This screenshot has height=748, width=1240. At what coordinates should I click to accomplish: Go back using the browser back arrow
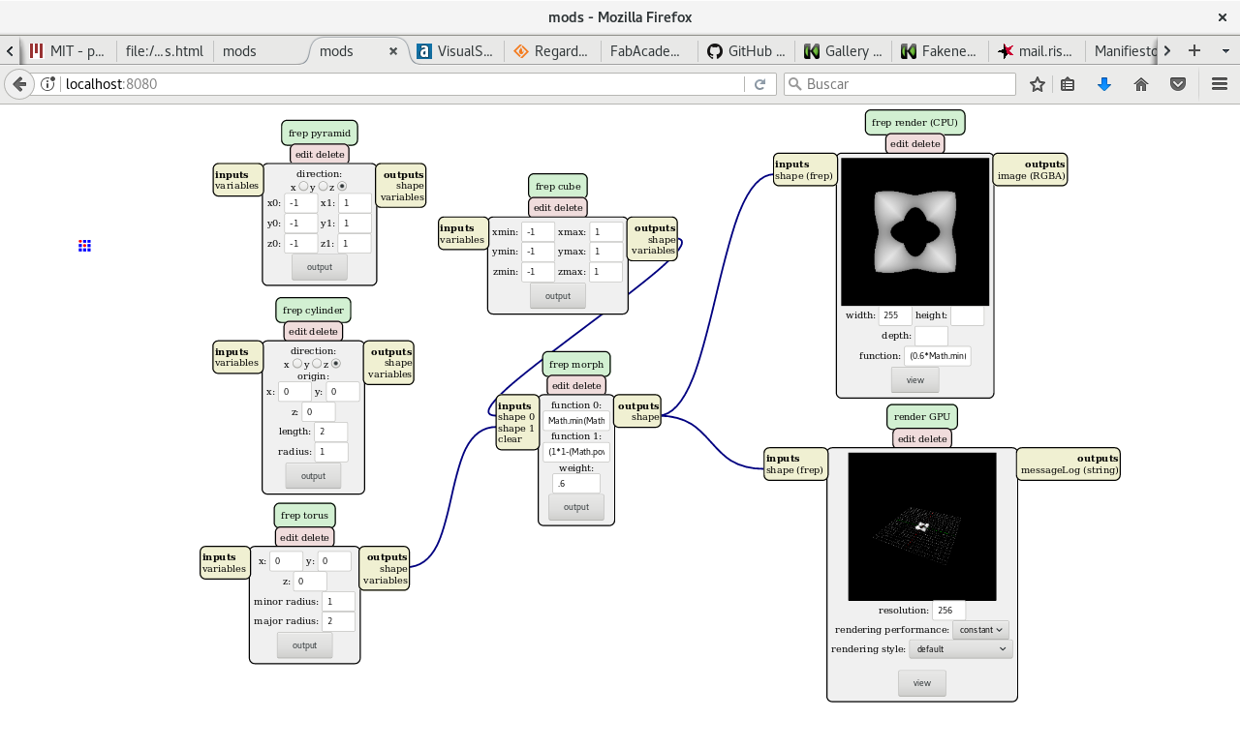tap(19, 84)
